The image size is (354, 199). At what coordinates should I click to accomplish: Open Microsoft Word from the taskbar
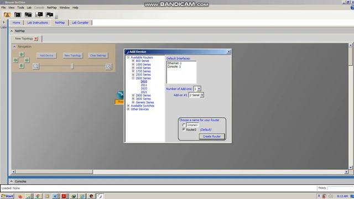tap(55, 196)
